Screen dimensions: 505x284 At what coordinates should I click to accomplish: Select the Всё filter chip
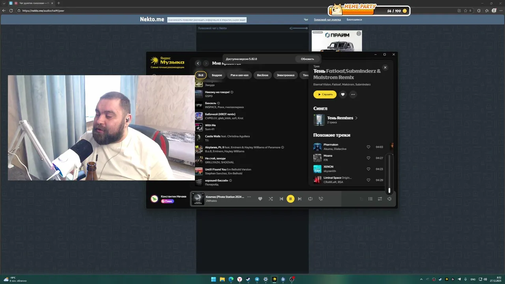point(201,75)
